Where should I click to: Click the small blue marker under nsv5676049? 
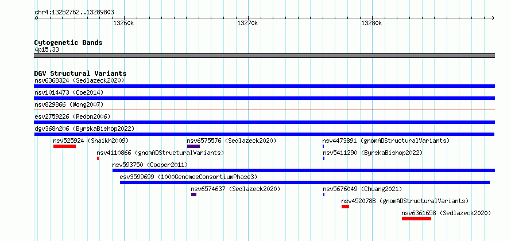324,195
